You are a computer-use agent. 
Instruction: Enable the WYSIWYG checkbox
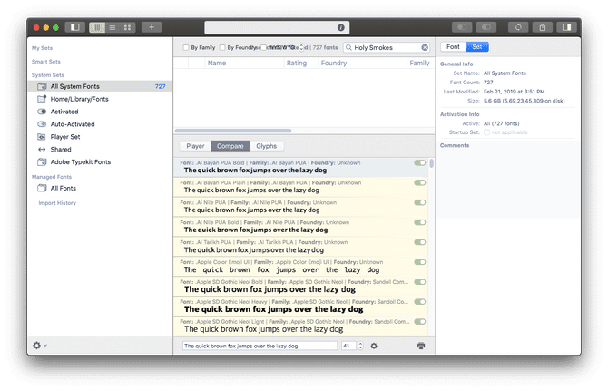point(264,47)
